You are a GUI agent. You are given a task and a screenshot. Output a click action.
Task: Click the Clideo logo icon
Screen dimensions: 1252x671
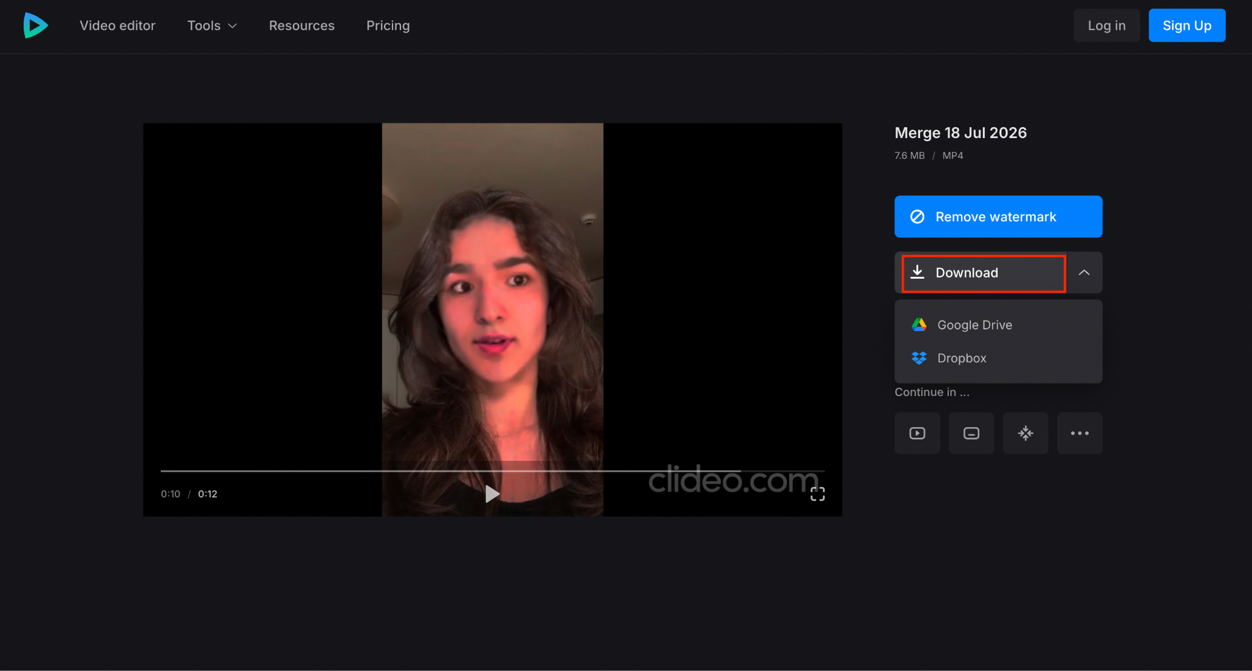pos(35,25)
